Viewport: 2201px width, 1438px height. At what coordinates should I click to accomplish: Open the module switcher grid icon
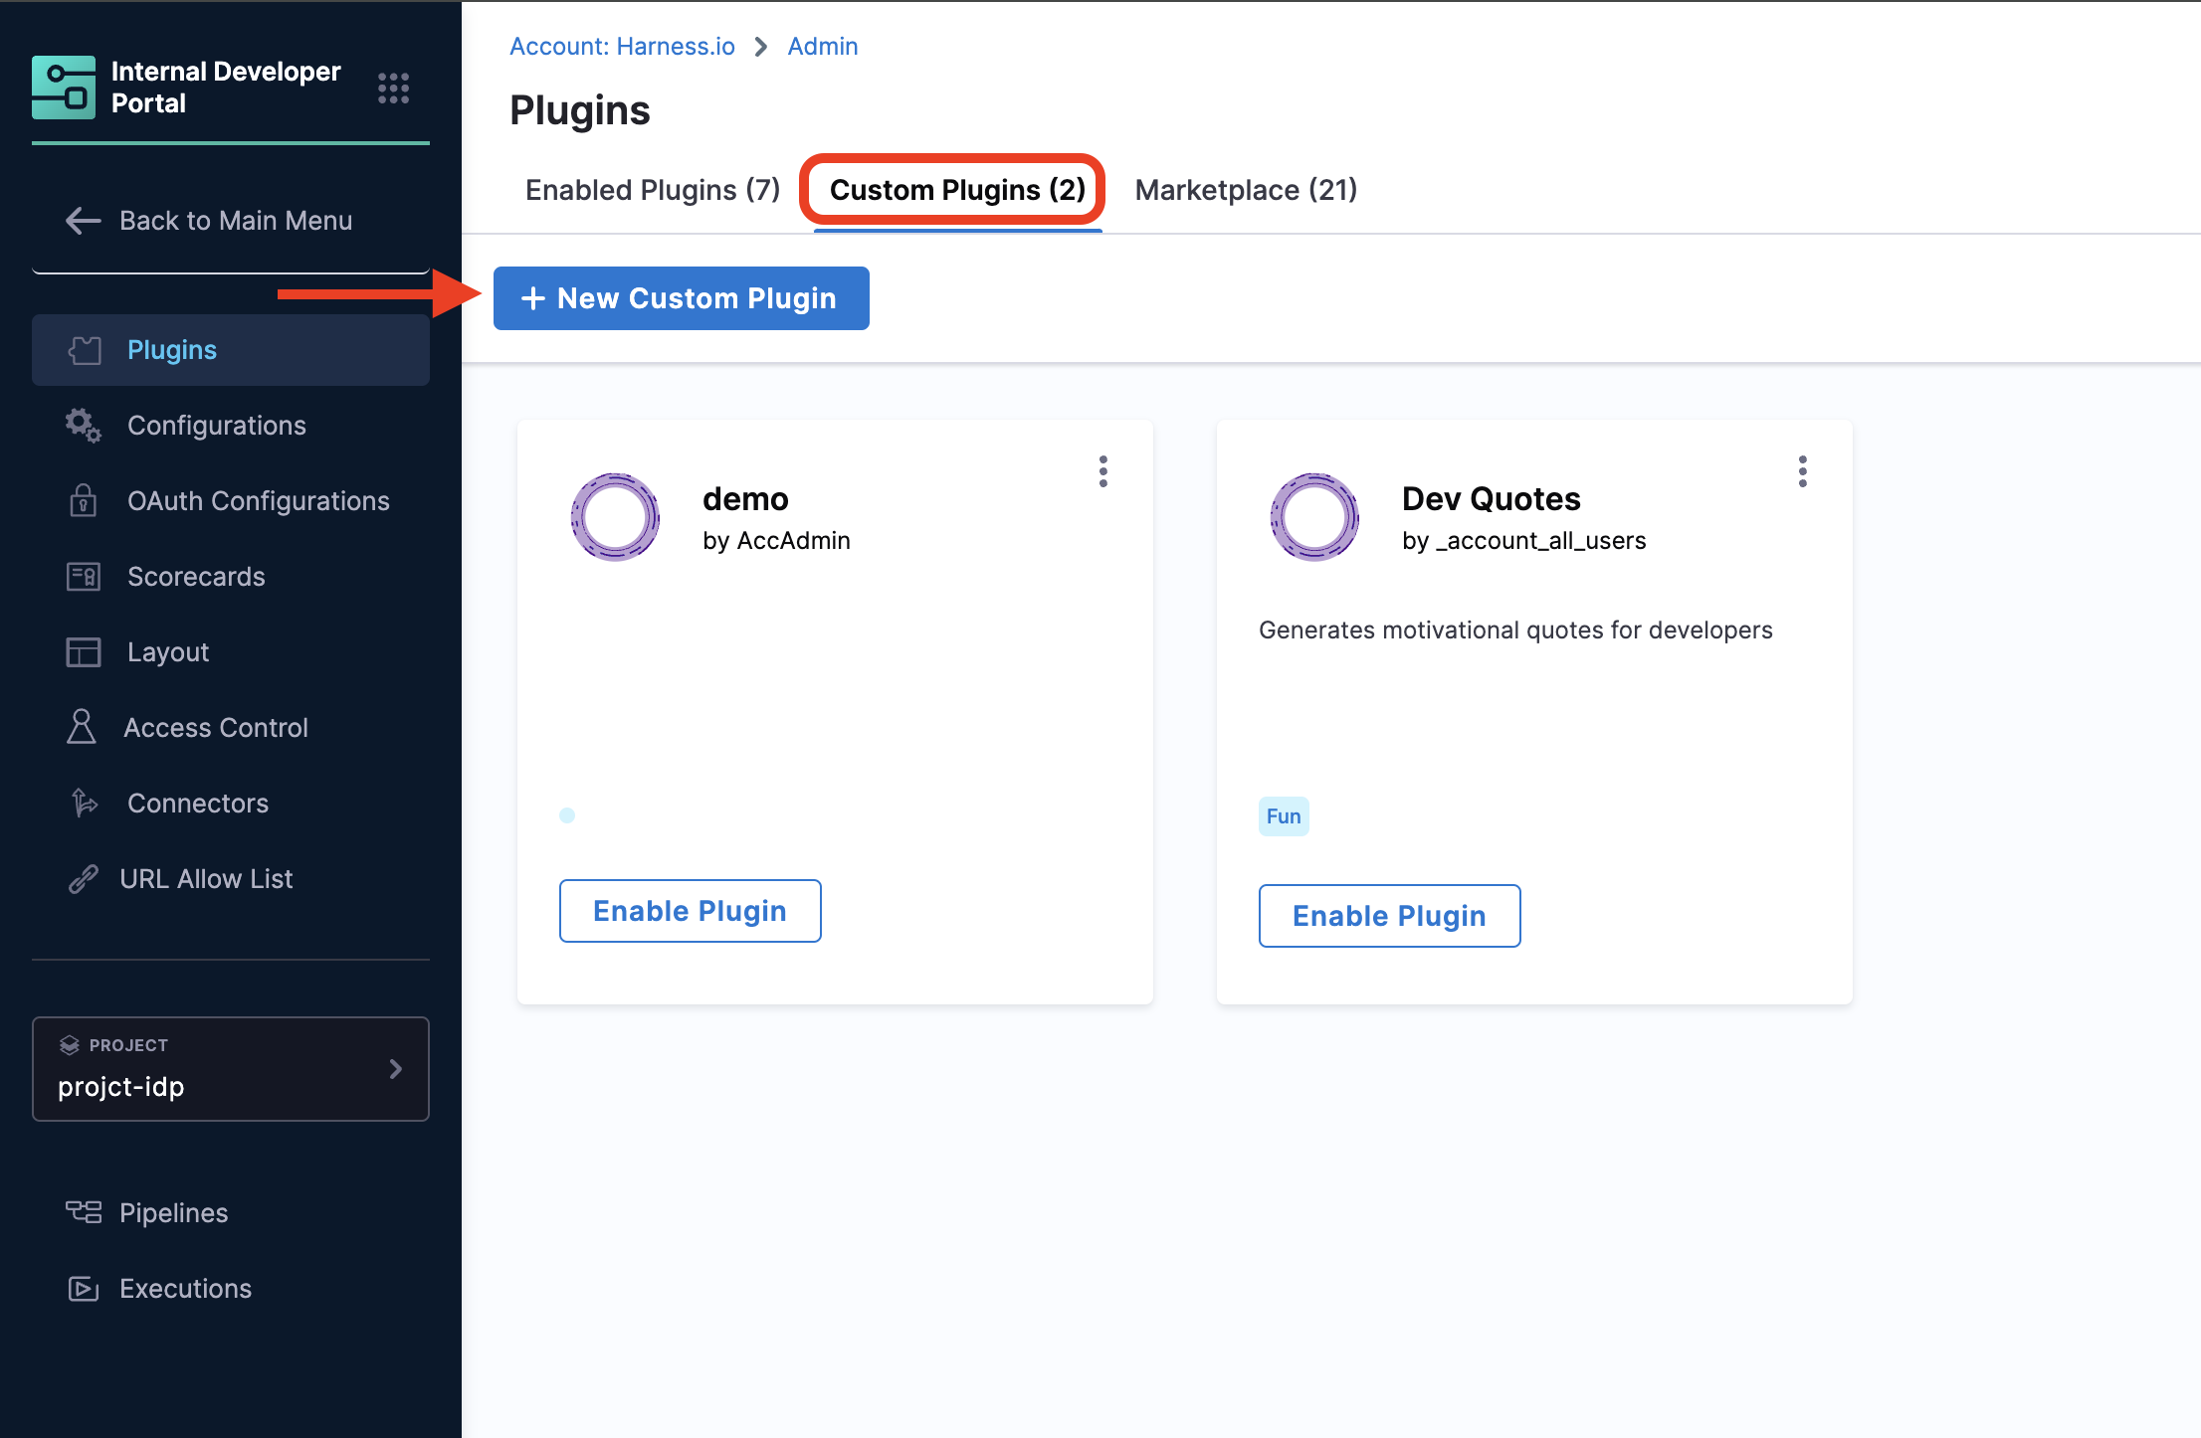point(393,89)
